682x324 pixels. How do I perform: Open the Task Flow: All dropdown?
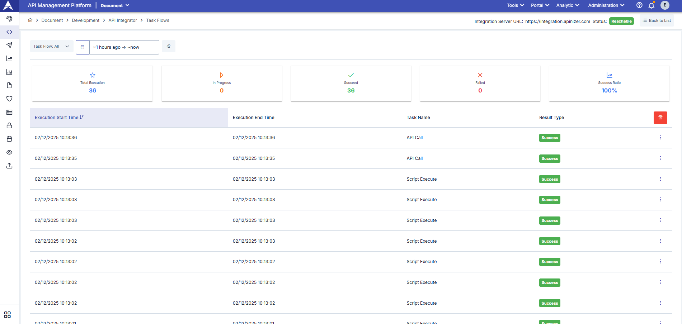(51, 46)
